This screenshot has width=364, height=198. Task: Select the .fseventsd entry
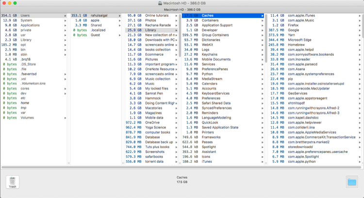(33, 74)
